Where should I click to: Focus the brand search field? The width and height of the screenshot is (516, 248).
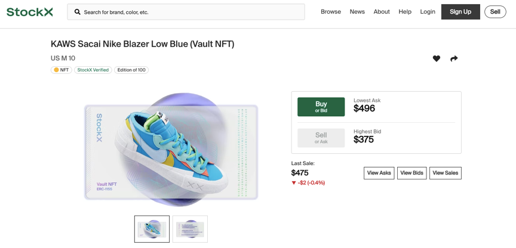coord(191,12)
